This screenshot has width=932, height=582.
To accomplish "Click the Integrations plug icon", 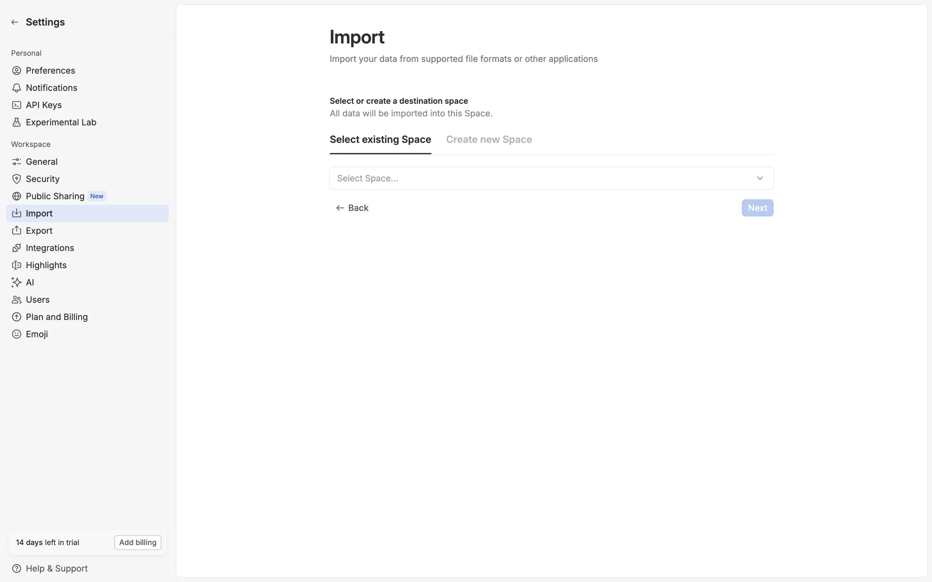I will click(17, 248).
